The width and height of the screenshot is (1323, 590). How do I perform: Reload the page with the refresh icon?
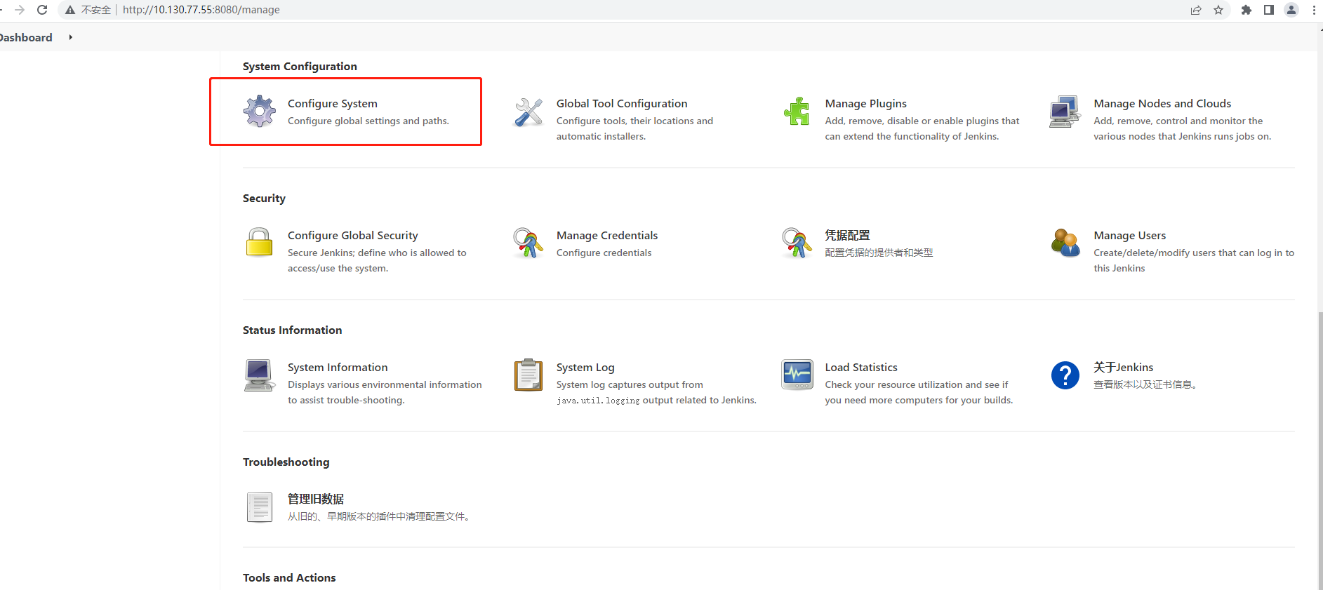tap(42, 10)
